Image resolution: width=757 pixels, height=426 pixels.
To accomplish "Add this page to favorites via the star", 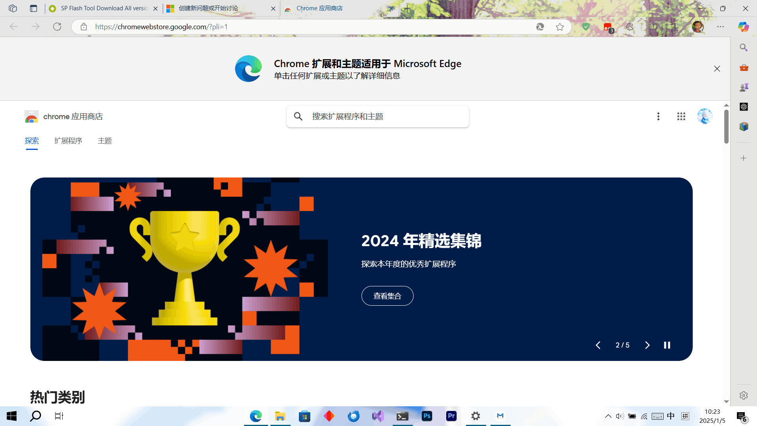I will tap(560, 27).
